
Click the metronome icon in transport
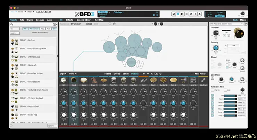pos(199,14)
